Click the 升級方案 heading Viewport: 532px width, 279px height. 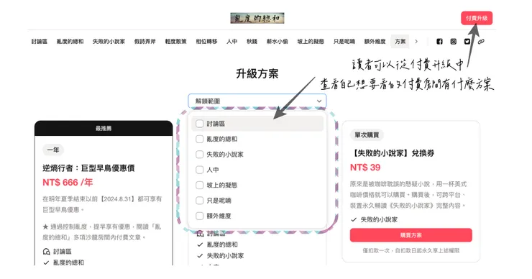click(x=257, y=73)
